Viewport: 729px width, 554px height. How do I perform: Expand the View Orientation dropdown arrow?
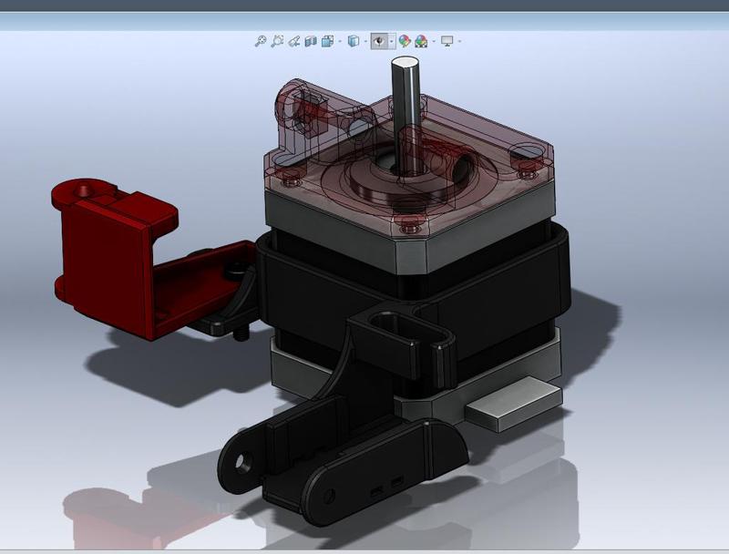(x=340, y=41)
